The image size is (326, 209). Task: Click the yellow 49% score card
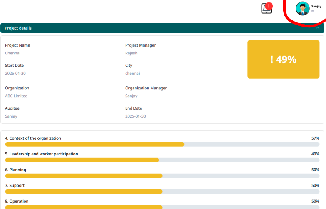(283, 59)
